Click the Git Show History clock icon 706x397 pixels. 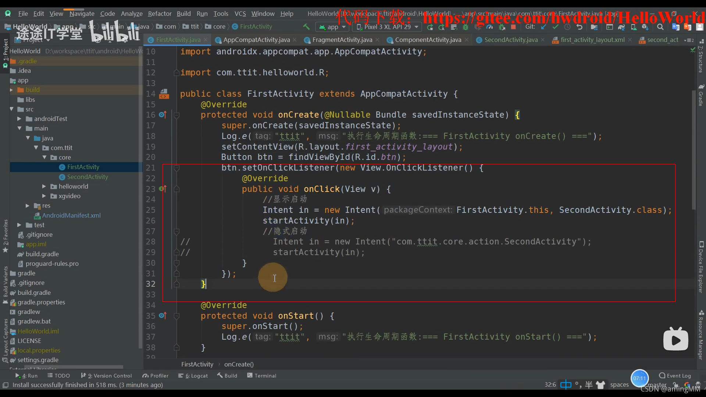coord(567,27)
